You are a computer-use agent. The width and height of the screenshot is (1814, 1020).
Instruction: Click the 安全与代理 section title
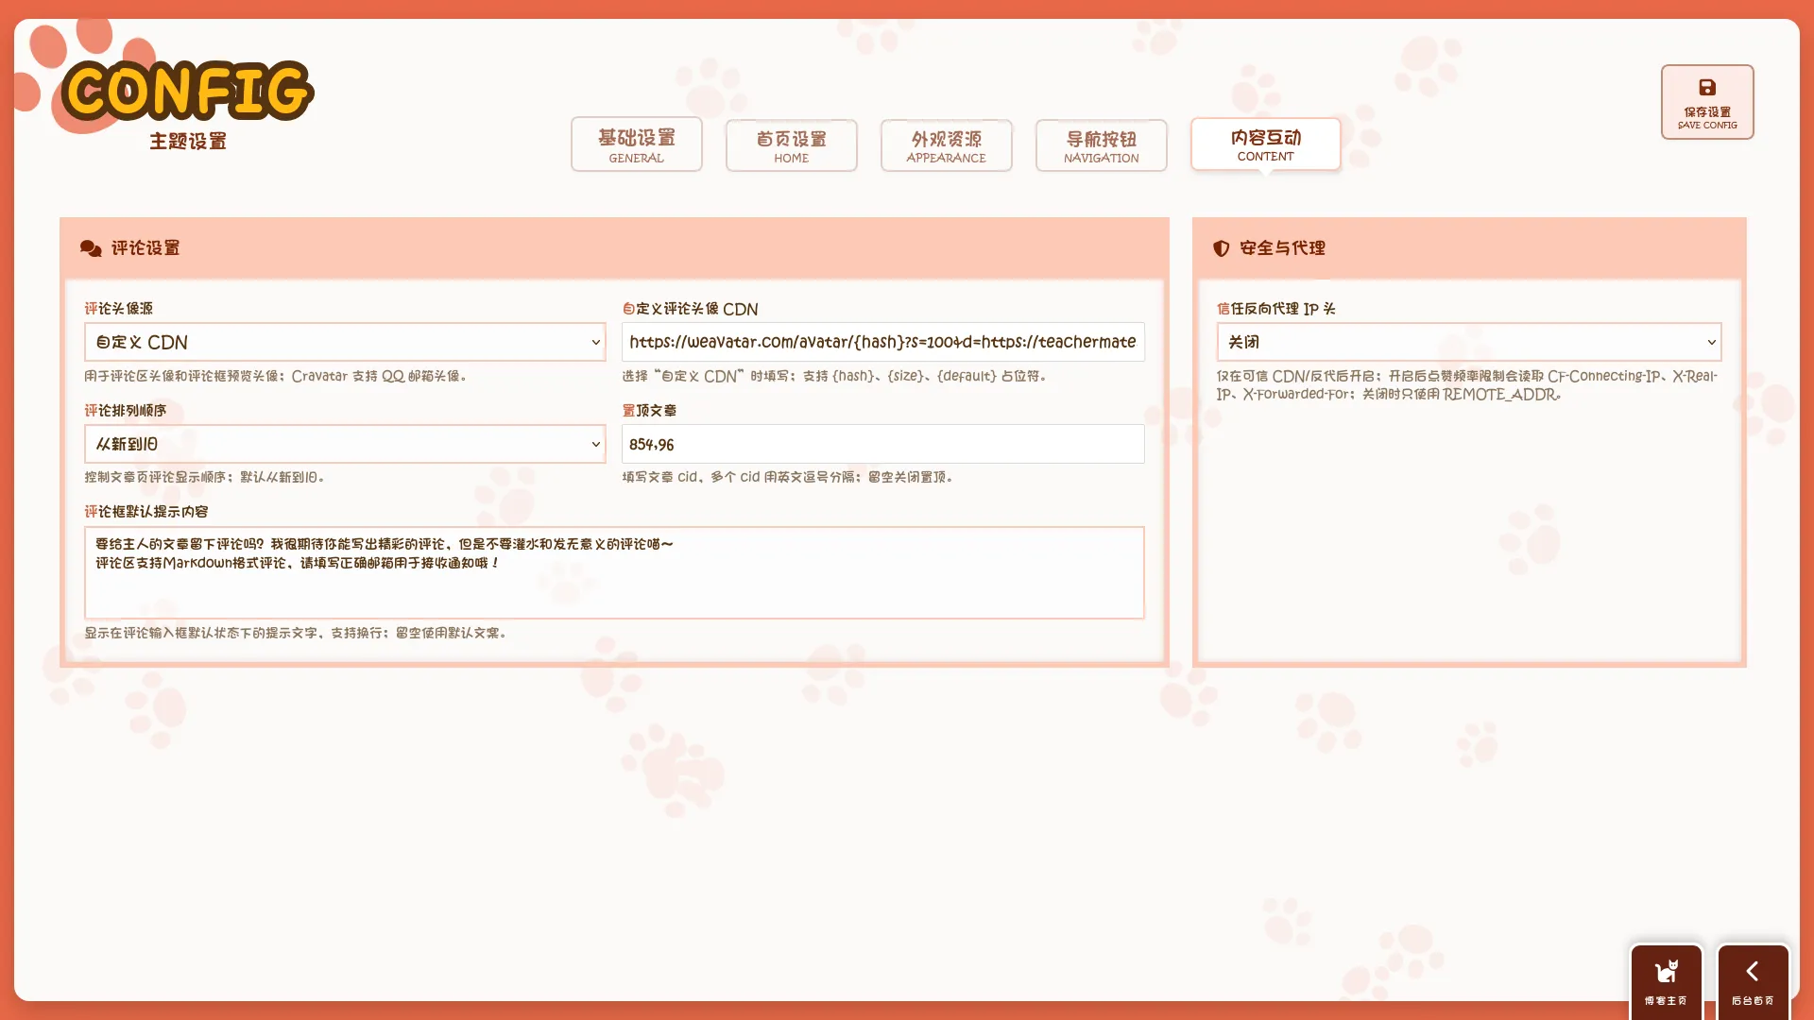[x=1282, y=248]
